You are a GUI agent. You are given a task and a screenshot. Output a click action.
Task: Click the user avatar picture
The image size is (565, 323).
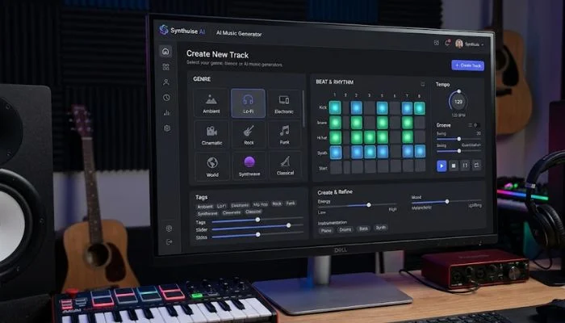[x=459, y=44]
